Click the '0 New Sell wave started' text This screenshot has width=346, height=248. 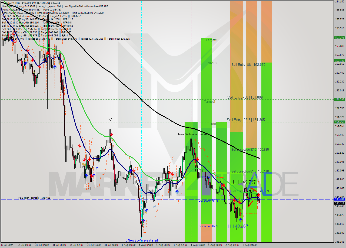pyautogui.click(x=191, y=134)
